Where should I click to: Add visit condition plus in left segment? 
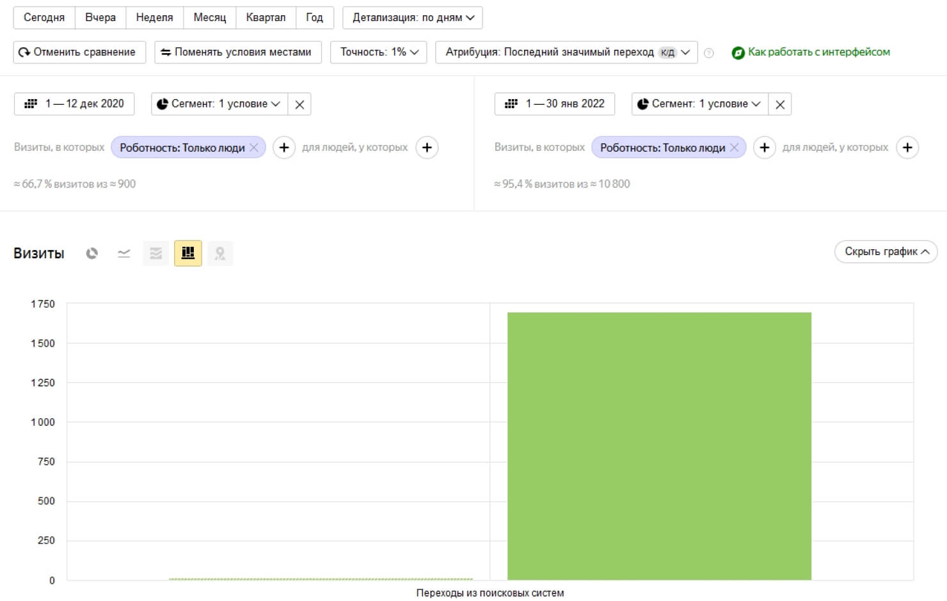[x=284, y=148]
